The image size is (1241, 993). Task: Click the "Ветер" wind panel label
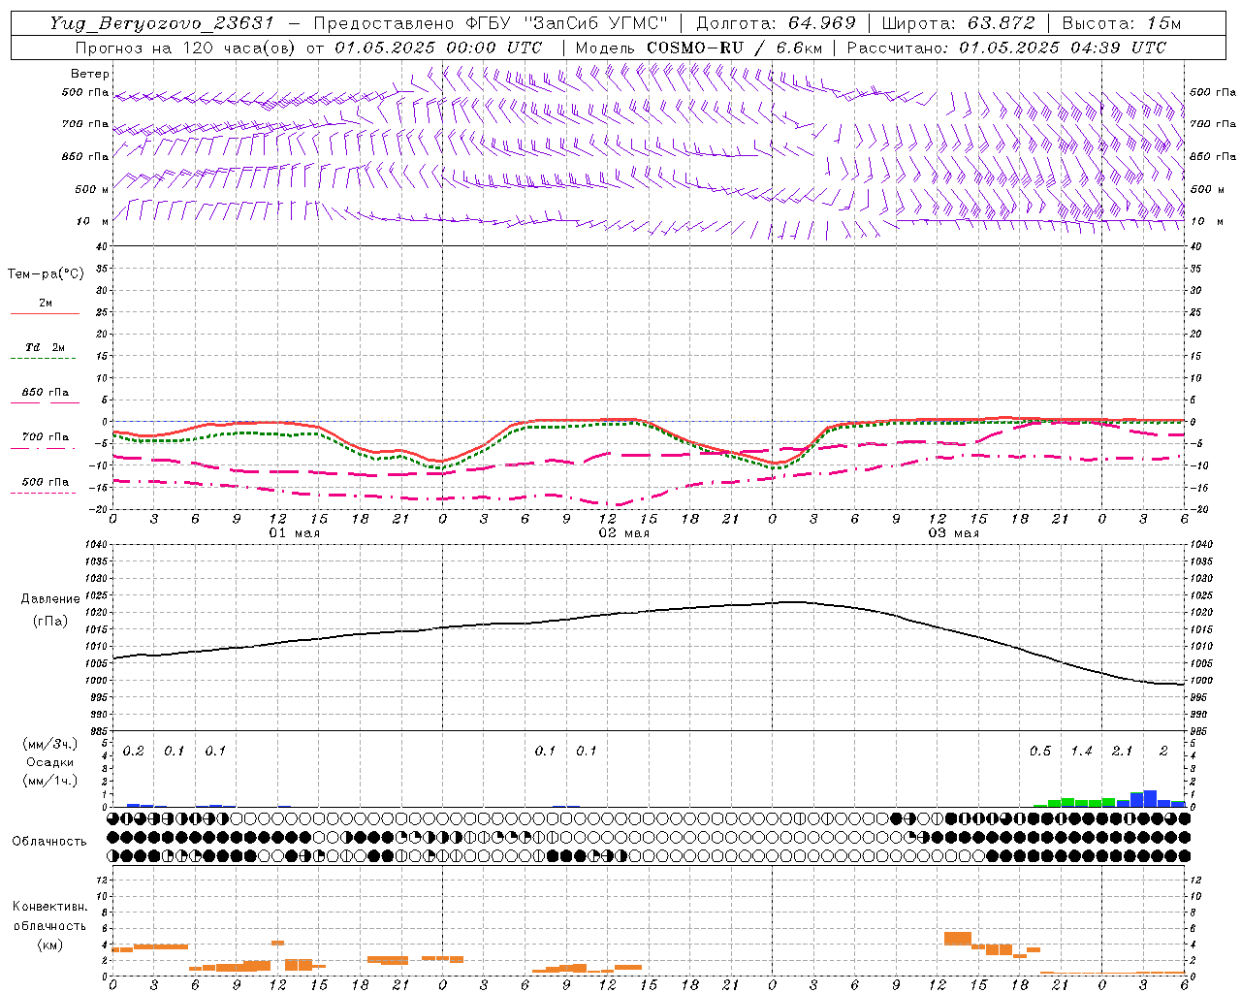coord(90,74)
